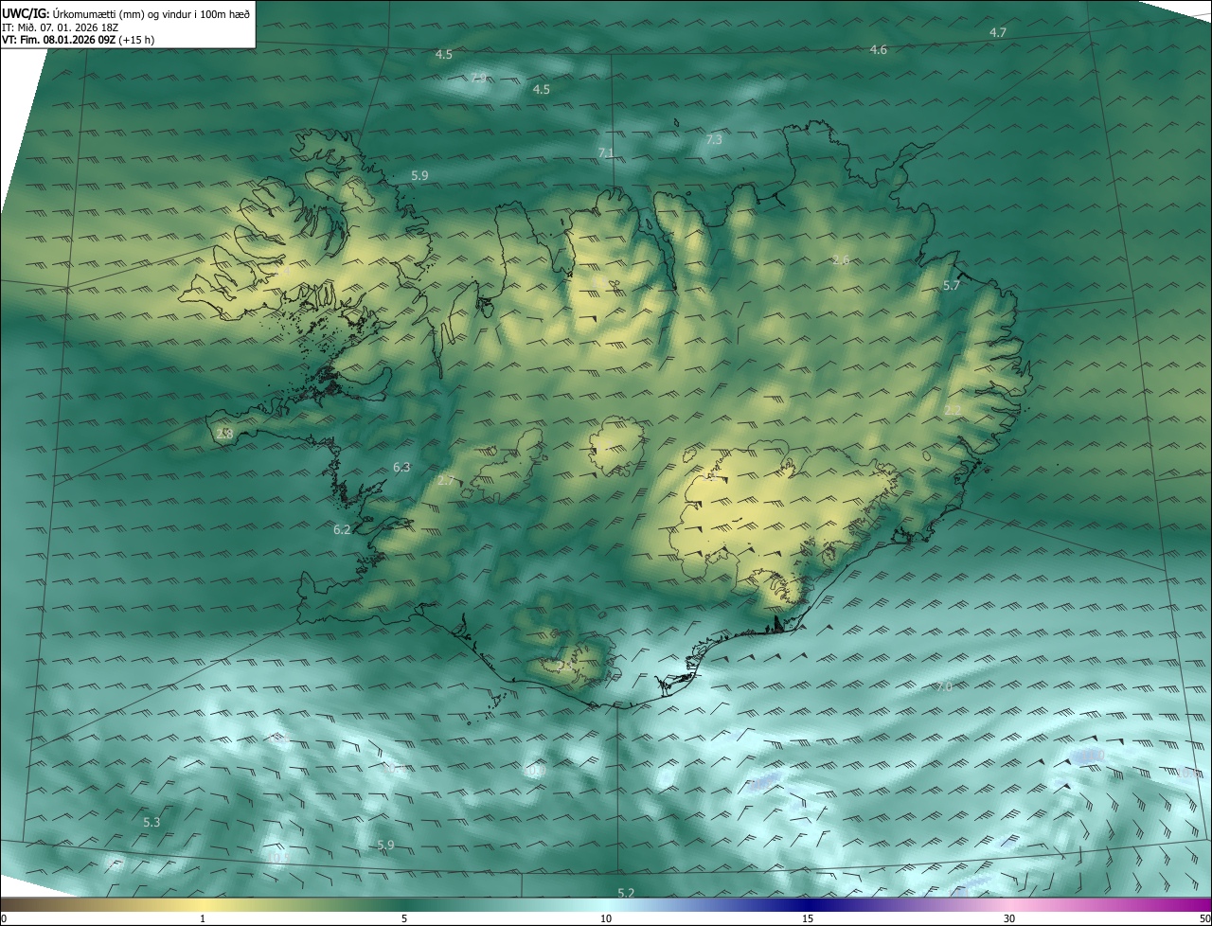
Task: Click the 2.2 value label on the map
Action: pyautogui.click(x=954, y=410)
